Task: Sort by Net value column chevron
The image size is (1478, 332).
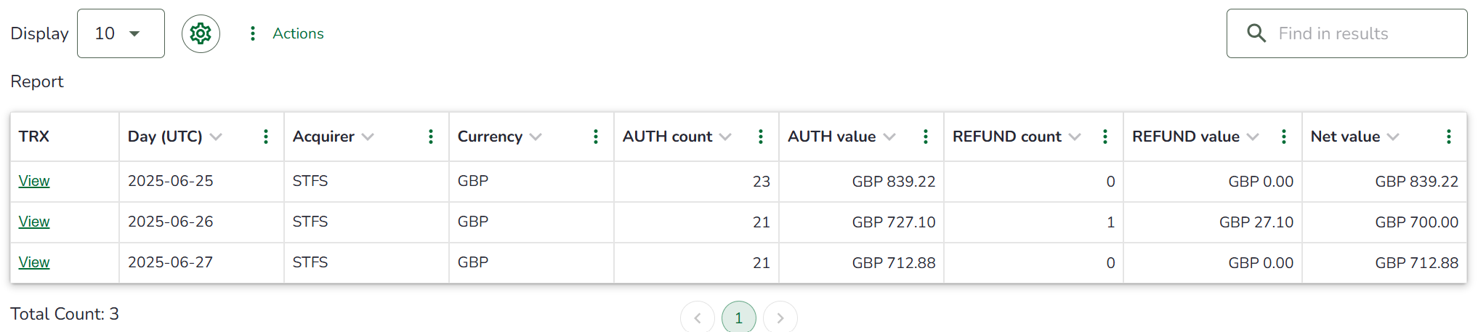Action: (x=1393, y=137)
